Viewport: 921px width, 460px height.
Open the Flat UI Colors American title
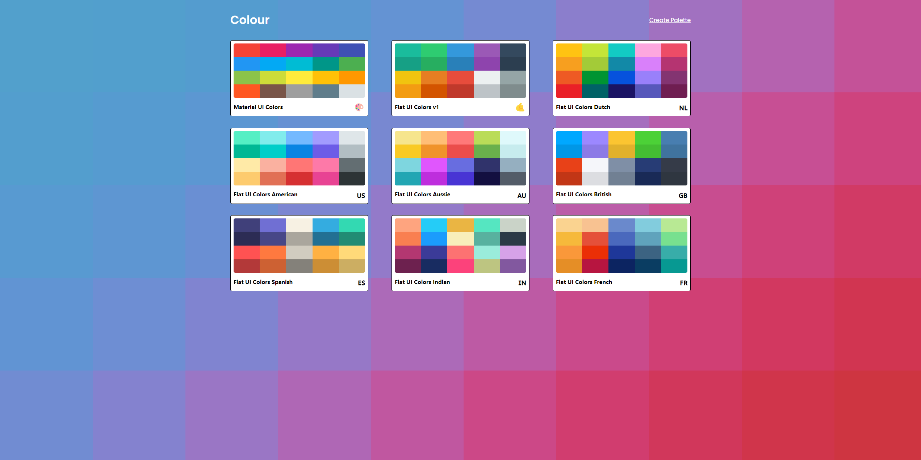click(265, 194)
